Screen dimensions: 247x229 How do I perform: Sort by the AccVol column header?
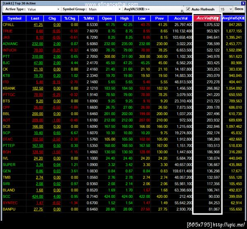point(181,19)
